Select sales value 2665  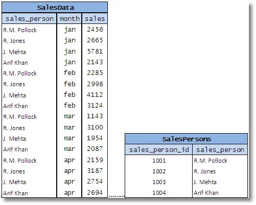click(x=95, y=40)
